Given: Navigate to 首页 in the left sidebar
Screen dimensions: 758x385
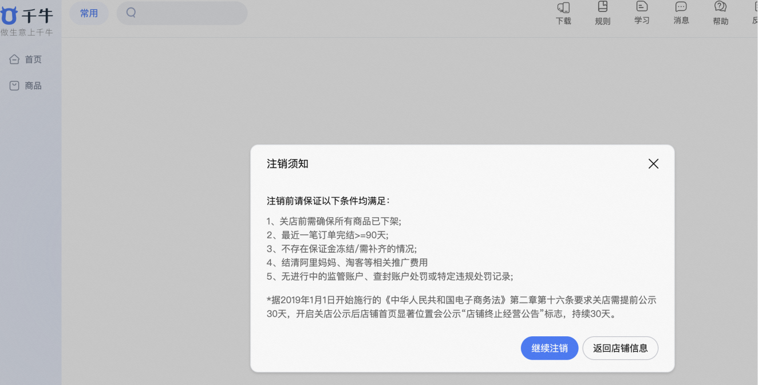Looking at the screenshot, I should 32,58.
